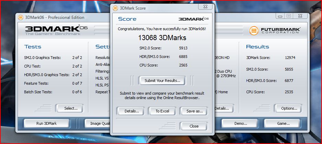This screenshot has width=322, height=144.
Task: Click the Futuremark Corporation logo
Action: click(275, 31)
